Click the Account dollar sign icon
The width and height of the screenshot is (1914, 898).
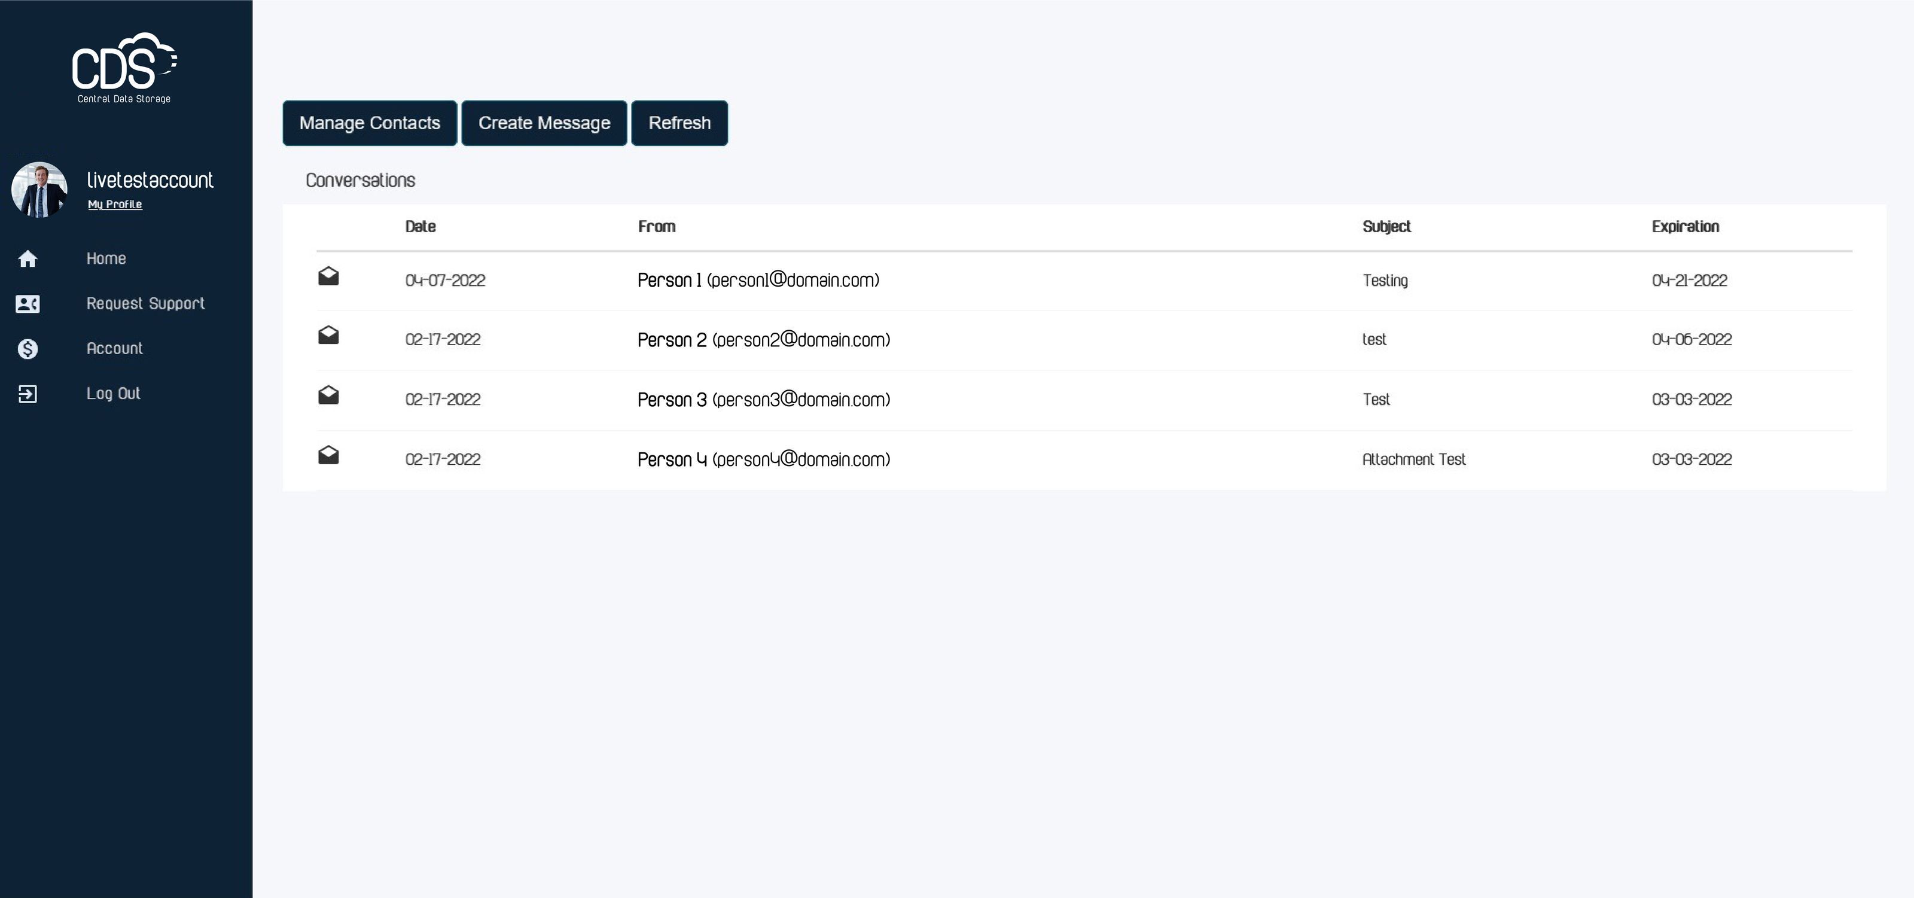coord(28,349)
